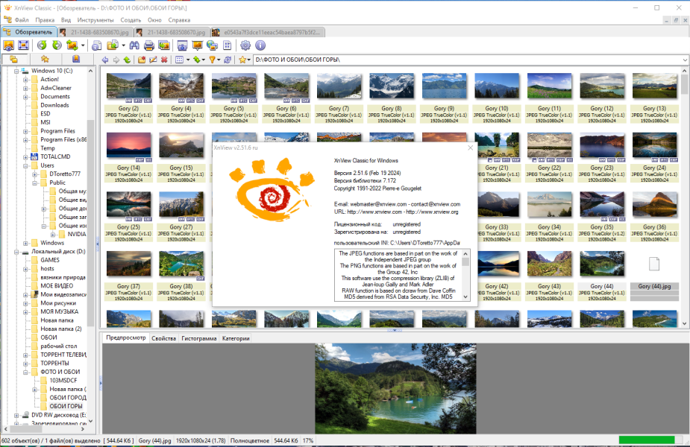Screen dimensions: 690x447
Task: Click the JPEG lossless transform icon
Action: pyautogui.click(x=72, y=45)
